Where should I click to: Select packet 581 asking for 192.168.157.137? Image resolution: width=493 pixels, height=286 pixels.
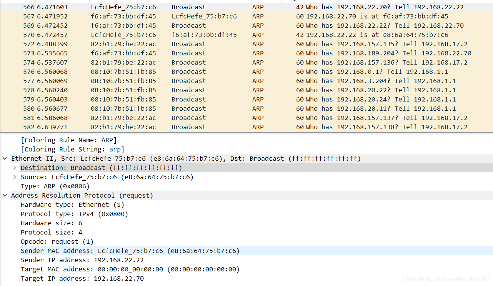point(246,118)
